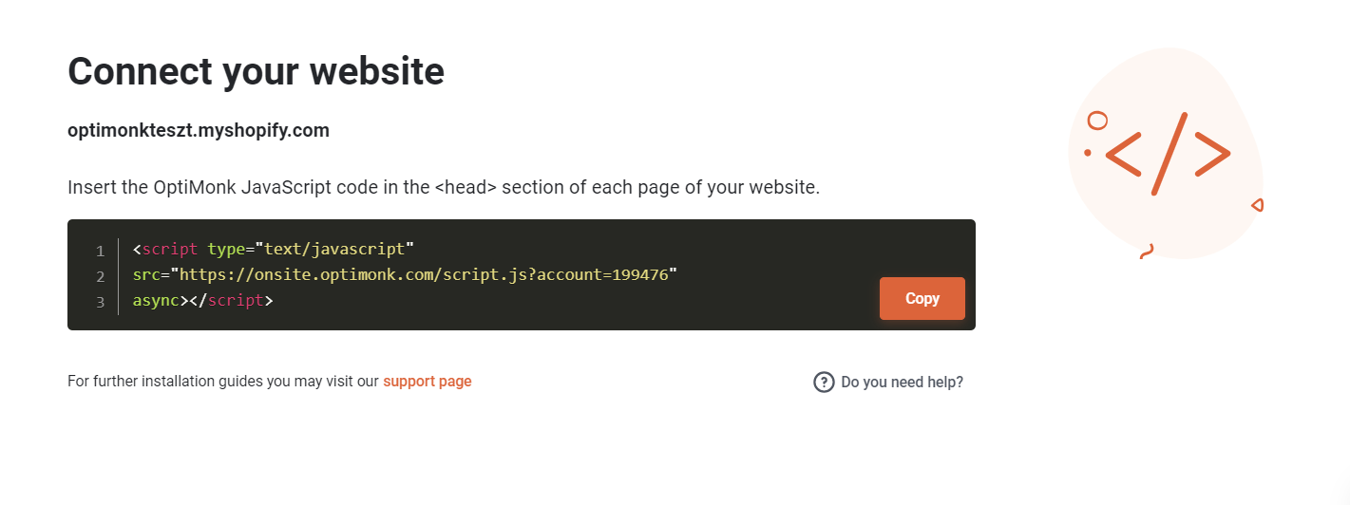The height and width of the screenshot is (505, 1350).
Task: Click line number 2 in the code block
Action: (x=100, y=276)
